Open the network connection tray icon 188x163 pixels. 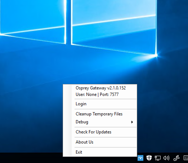click(x=158, y=158)
